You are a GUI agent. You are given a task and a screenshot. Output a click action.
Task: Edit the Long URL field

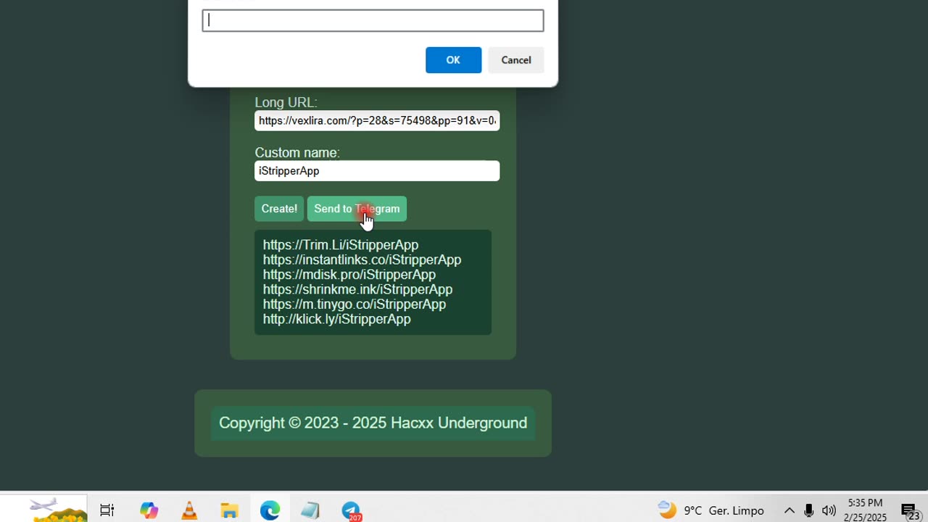tap(377, 120)
